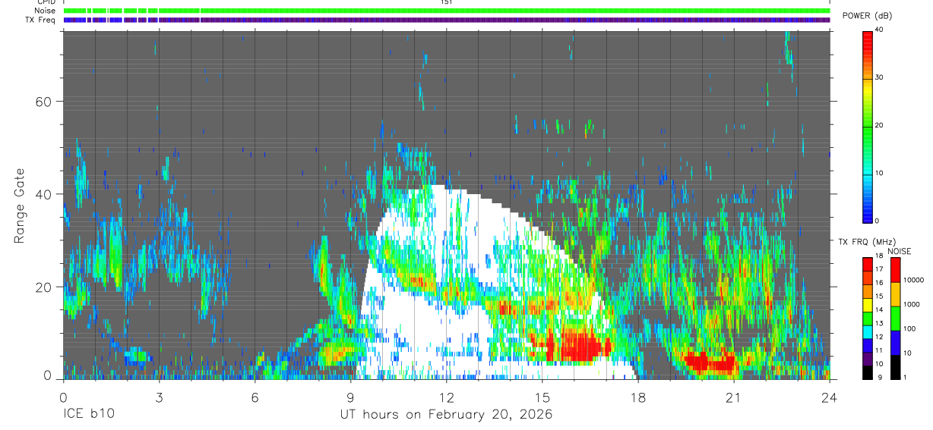Screen dimensions: 933x430
Task: Click the 9 tick on UT hours axis
Action: click(350, 397)
